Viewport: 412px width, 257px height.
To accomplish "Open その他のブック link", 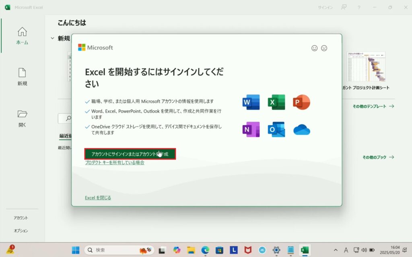I will click(x=378, y=157).
